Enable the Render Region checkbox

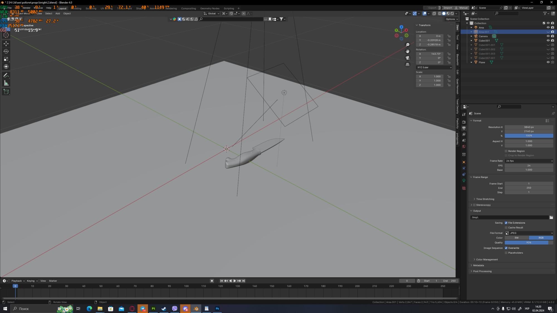(x=506, y=151)
